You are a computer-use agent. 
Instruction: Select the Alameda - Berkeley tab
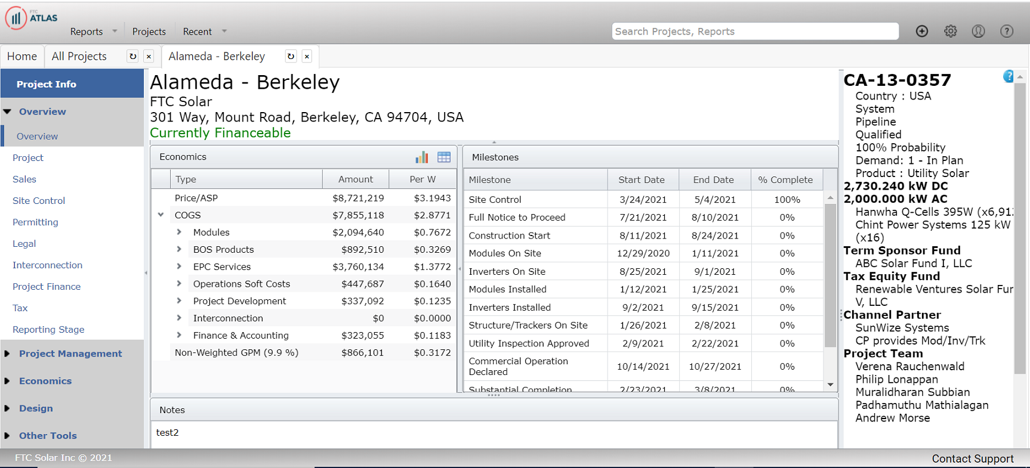pos(217,56)
